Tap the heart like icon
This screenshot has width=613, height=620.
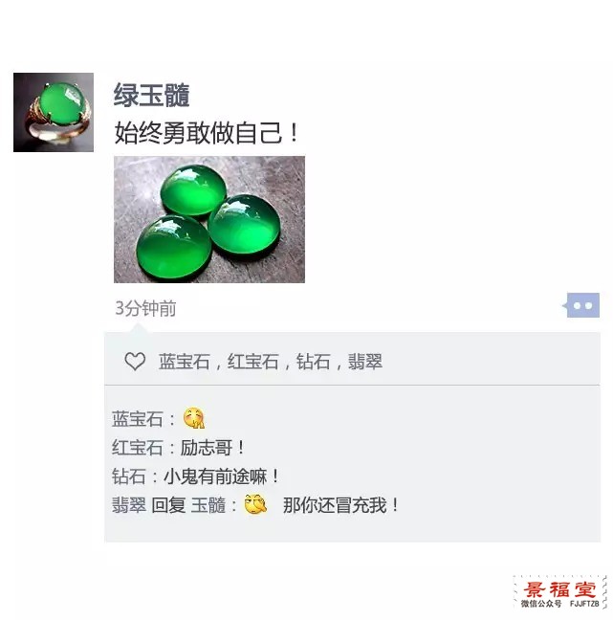135,361
